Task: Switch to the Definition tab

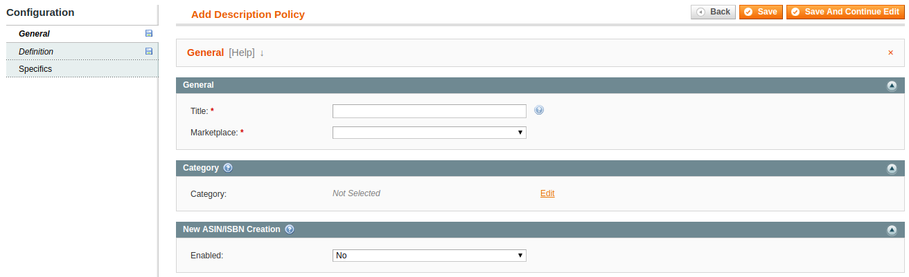Action: pos(36,52)
